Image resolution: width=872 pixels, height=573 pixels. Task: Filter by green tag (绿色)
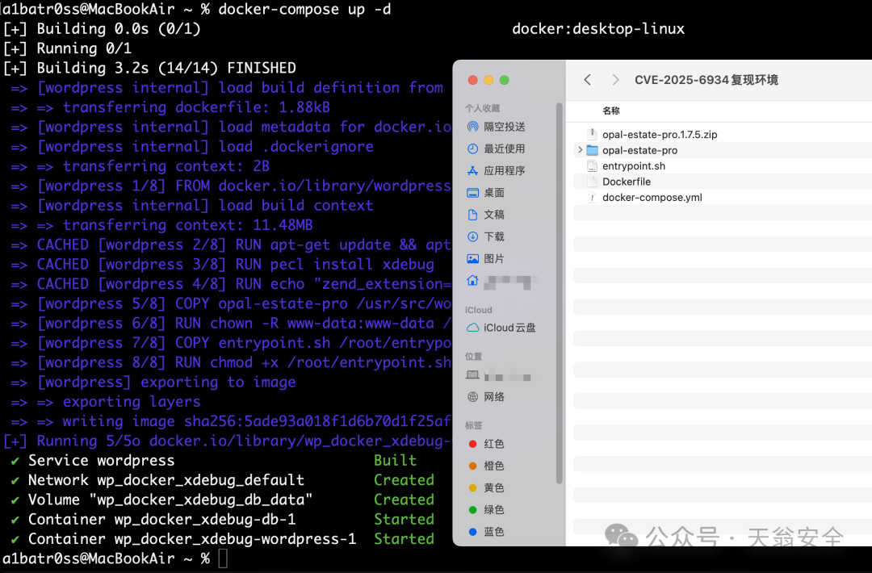[486, 509]
